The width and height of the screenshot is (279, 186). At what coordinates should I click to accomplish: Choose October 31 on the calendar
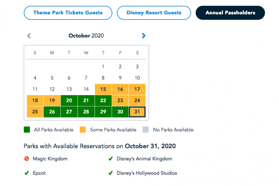pos(137,112)
